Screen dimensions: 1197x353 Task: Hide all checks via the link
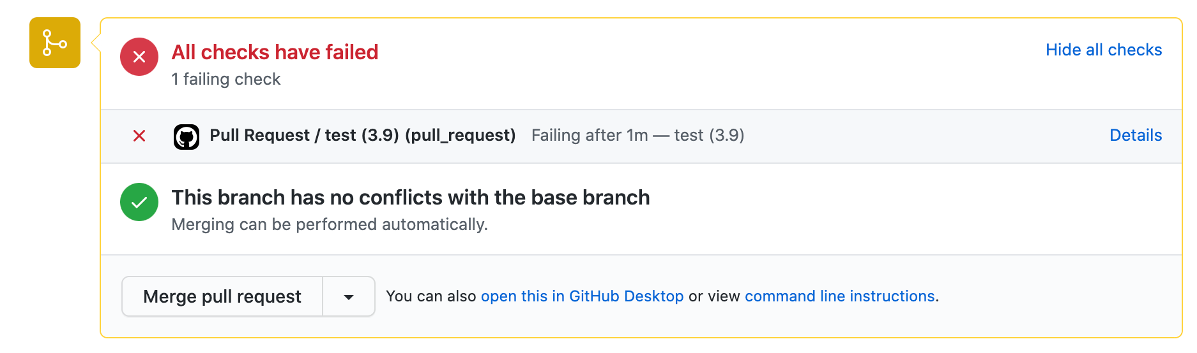(x=1104, y=50)
